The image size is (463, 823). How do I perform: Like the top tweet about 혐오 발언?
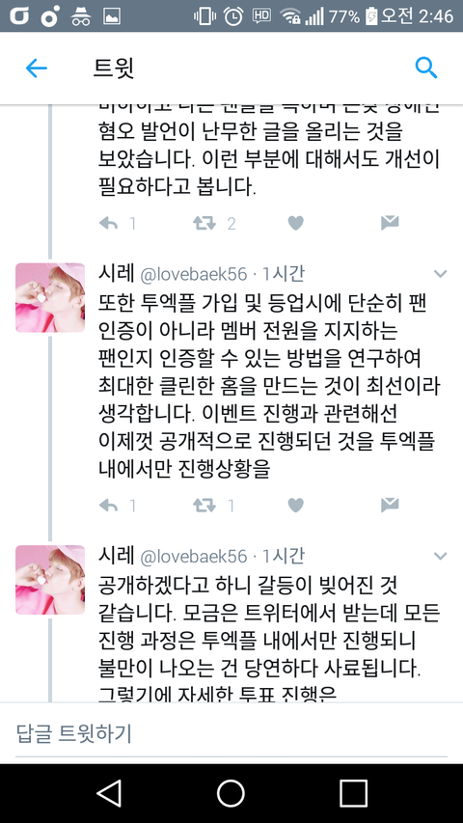pyautogui.click(x=296, y=224)
